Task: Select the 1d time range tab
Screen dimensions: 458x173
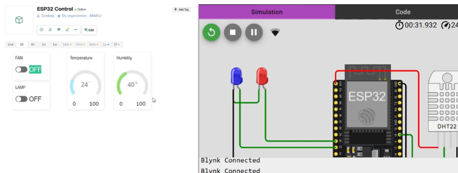Action: (x=44, y=45)
